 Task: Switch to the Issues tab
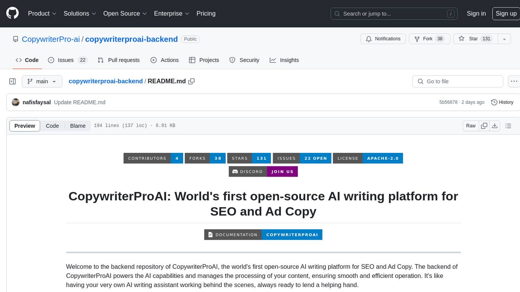click(68, 60)
